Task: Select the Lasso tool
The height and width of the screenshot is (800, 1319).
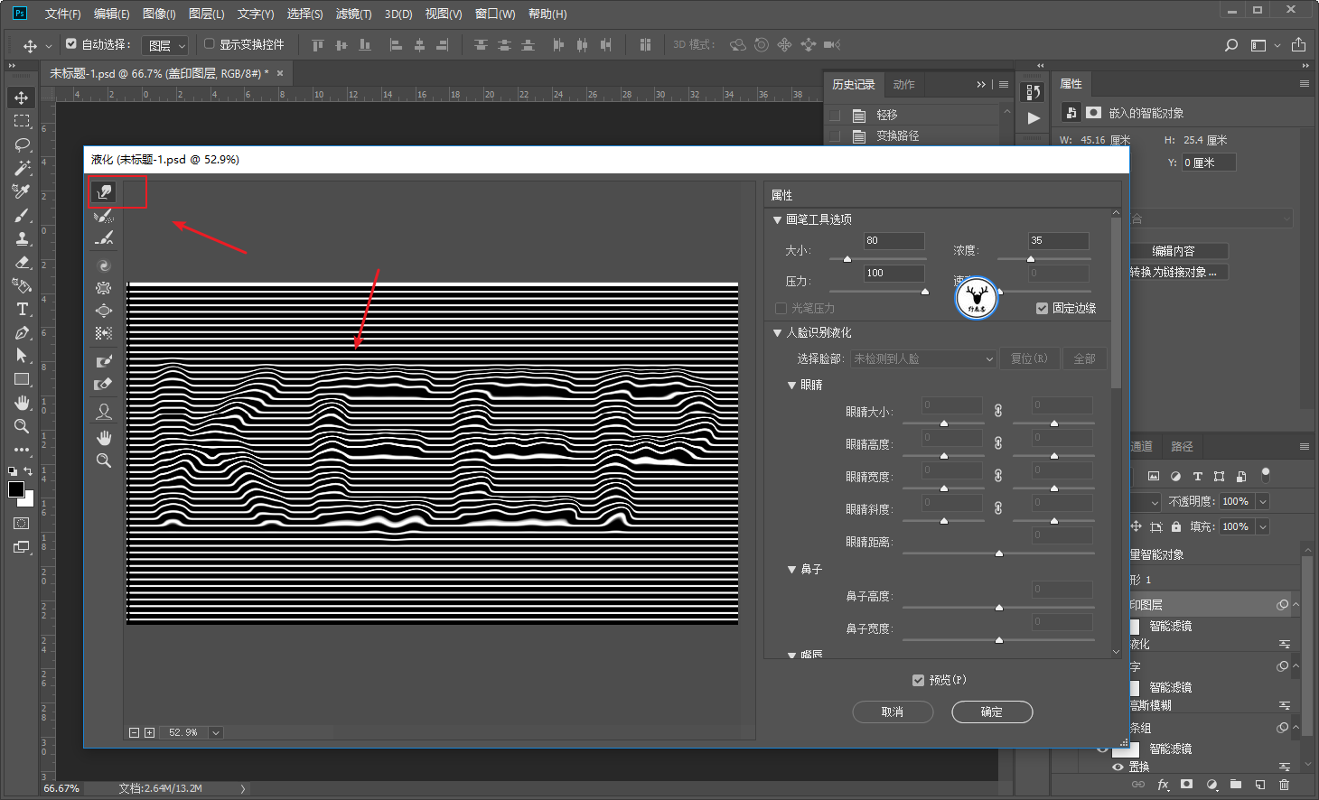Action: pyautogui.click(x=22, y=144)
